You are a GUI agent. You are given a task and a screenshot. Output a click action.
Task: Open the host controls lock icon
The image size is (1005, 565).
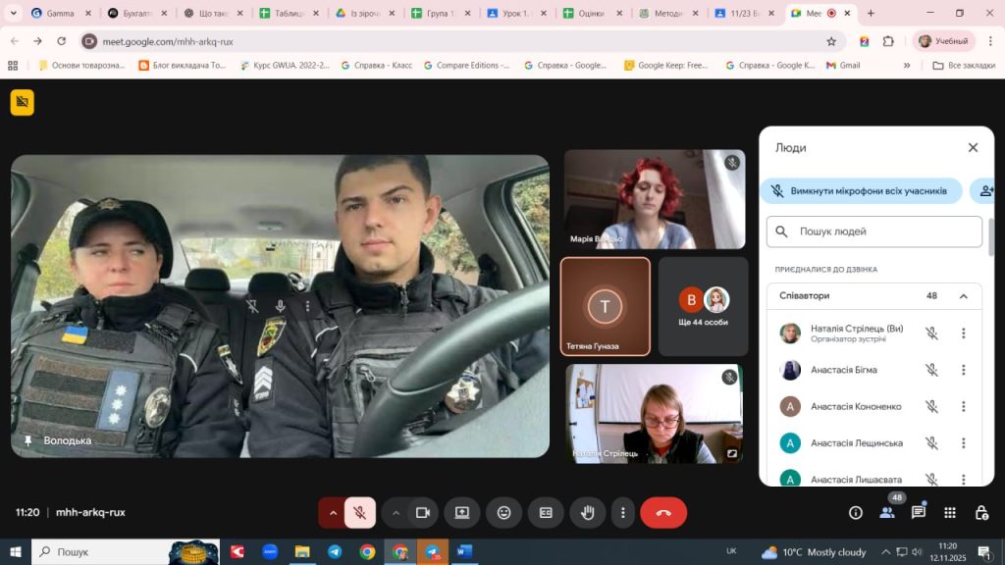click(x=981, y=512)
